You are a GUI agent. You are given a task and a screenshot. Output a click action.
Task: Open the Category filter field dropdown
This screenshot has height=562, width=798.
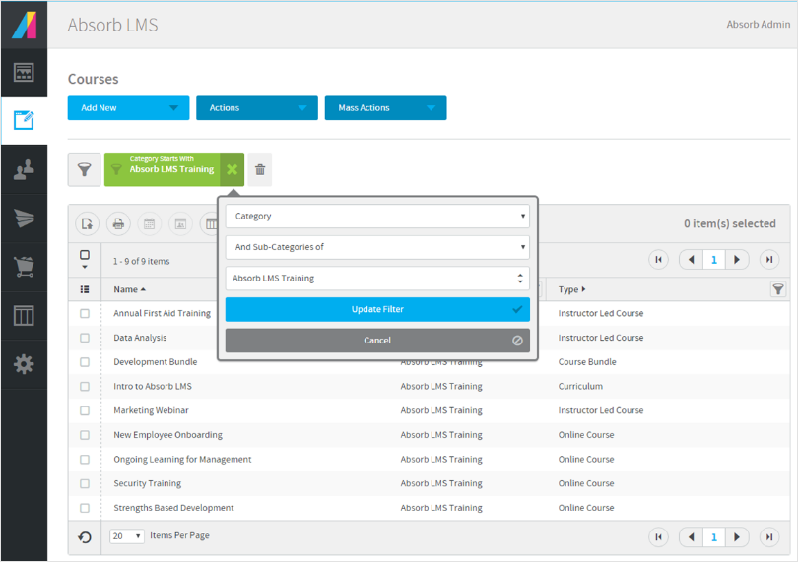(x=377, y=217)
